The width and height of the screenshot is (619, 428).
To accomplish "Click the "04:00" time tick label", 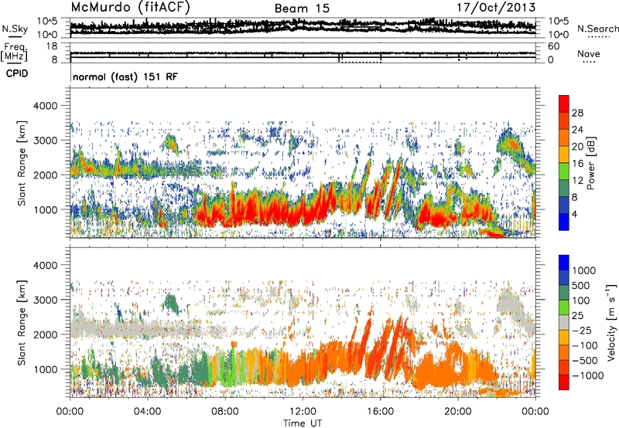I will click(147, 412).
